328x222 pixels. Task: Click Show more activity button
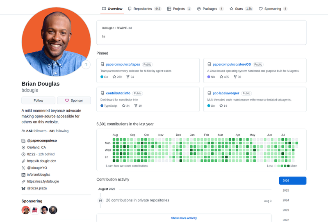[184, 218]
